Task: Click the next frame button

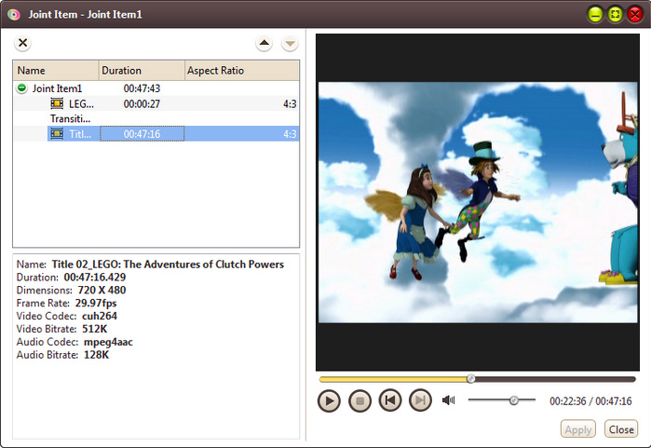Action: point(420,400)
